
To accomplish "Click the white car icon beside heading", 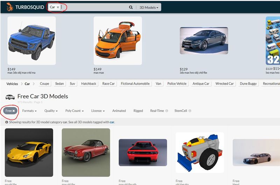I will click(10, 97).
